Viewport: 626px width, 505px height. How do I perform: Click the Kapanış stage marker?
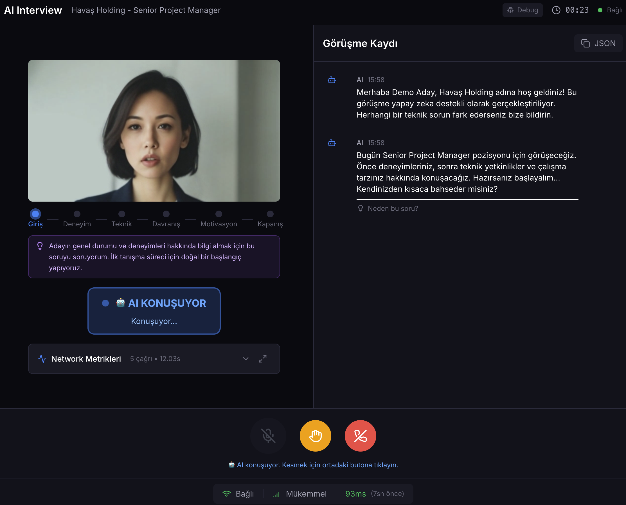coord(270,214)
